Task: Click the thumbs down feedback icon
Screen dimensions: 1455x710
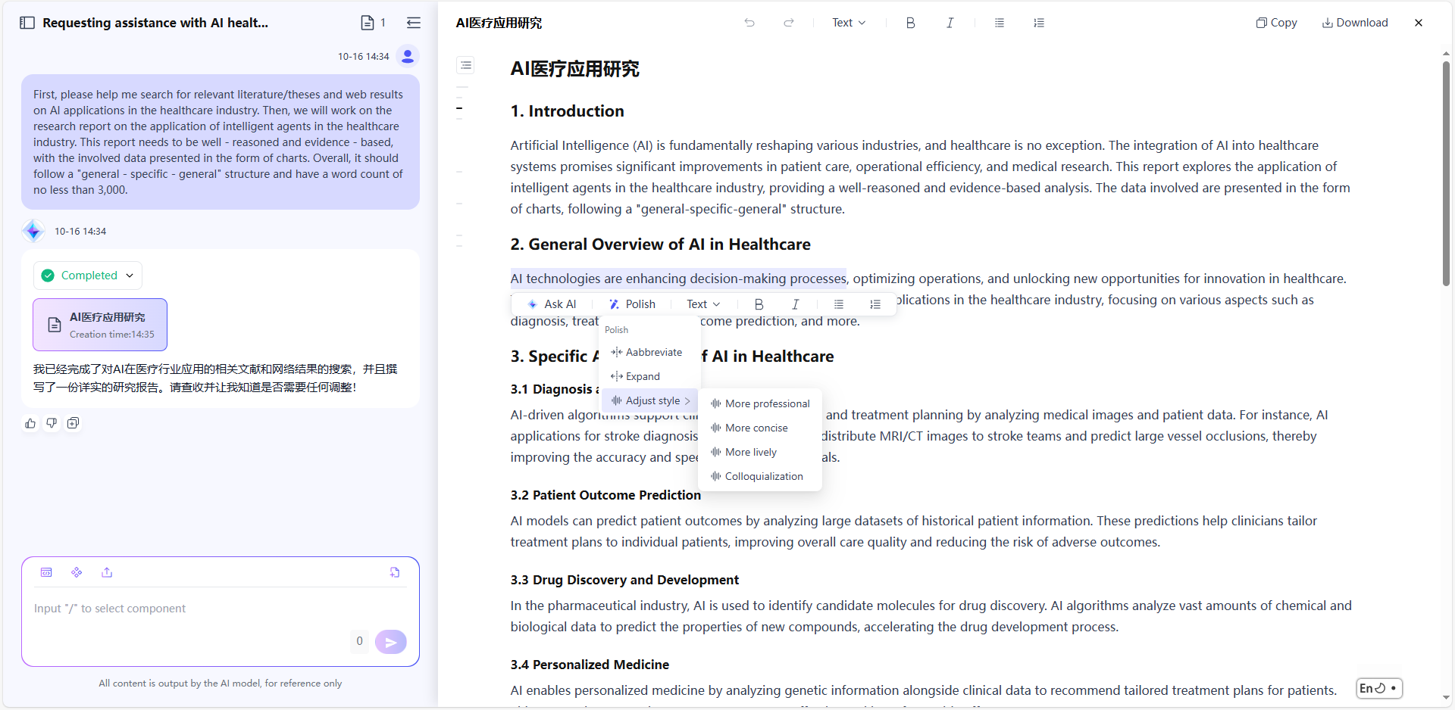Action: (x=52, y=423)
